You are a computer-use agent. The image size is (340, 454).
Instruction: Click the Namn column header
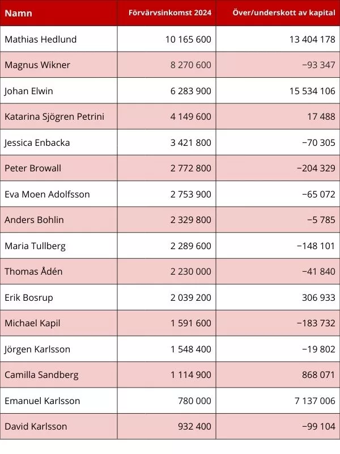pyautogui.click(x=19, y=13)
